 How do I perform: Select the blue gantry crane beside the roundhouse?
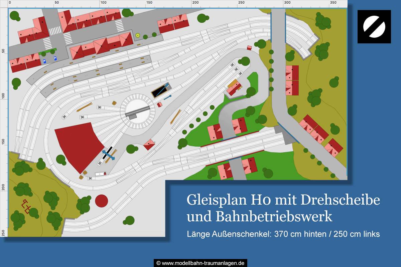[x=109, y=155]
